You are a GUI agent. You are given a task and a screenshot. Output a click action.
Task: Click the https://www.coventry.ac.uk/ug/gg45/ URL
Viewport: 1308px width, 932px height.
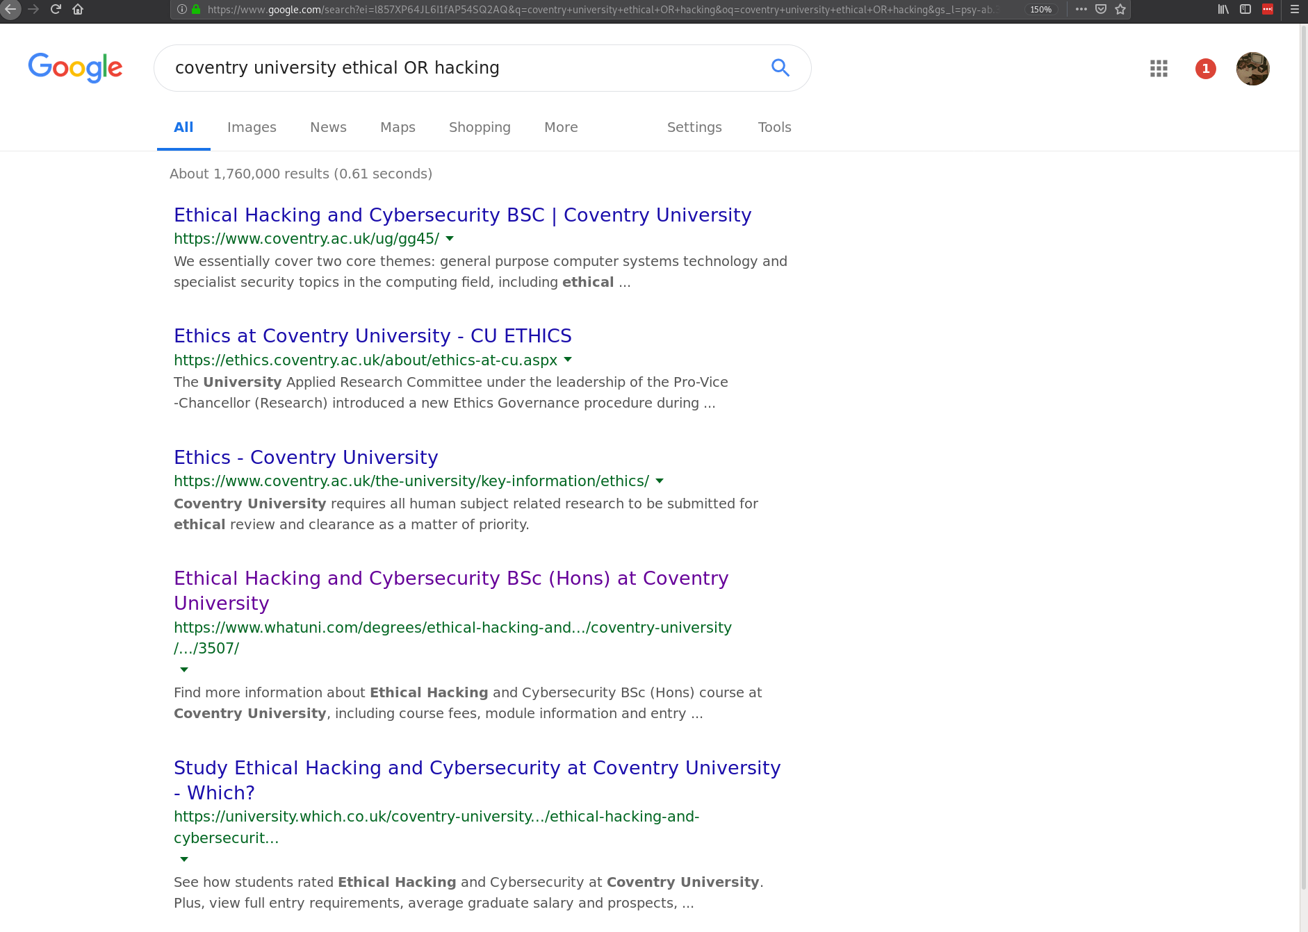point(306,238)
